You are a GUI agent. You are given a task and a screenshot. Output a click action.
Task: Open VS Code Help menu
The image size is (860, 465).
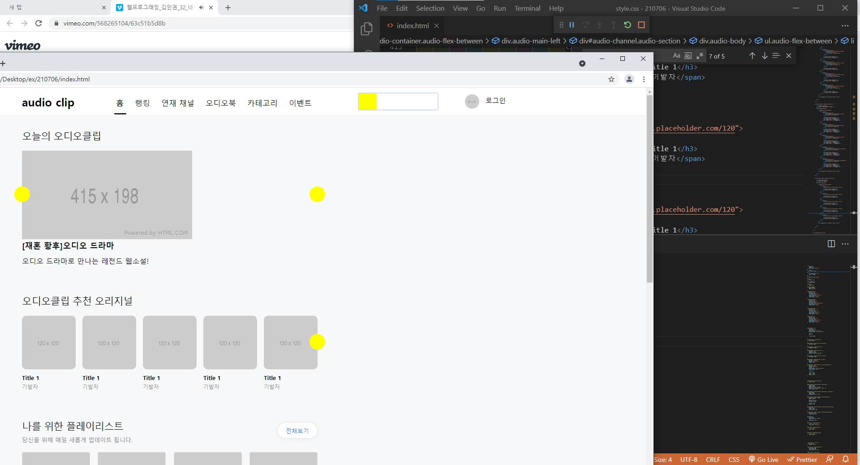(556, 8)
